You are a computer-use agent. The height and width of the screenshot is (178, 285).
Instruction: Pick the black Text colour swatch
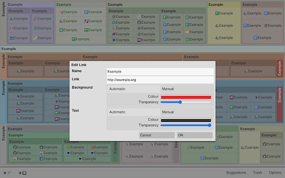(x=186, y=120)
